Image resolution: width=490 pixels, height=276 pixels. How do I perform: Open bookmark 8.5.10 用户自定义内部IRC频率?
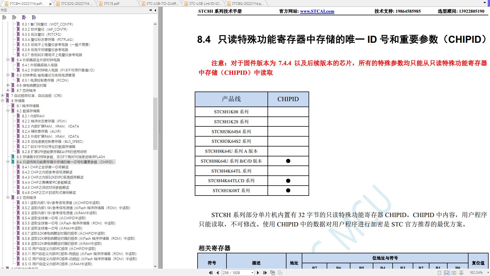[59, 249]
